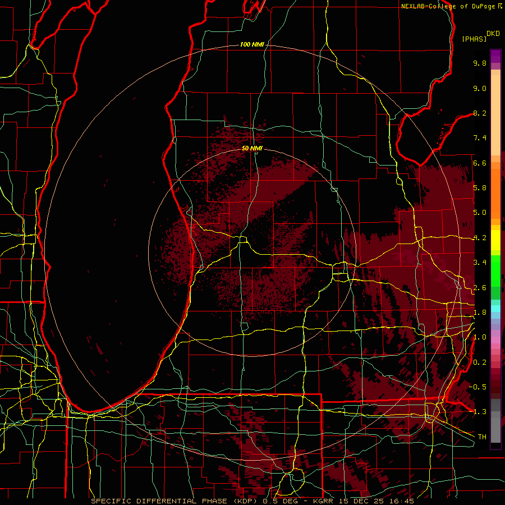Click the DKD label above the legend

coord(493,34)
